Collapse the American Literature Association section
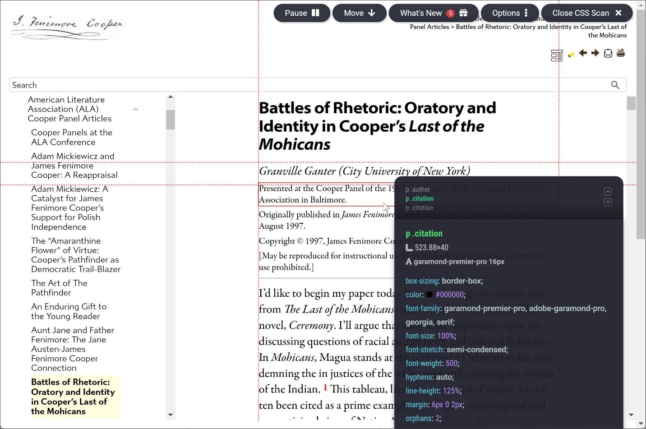 click(x=136, y=109)
